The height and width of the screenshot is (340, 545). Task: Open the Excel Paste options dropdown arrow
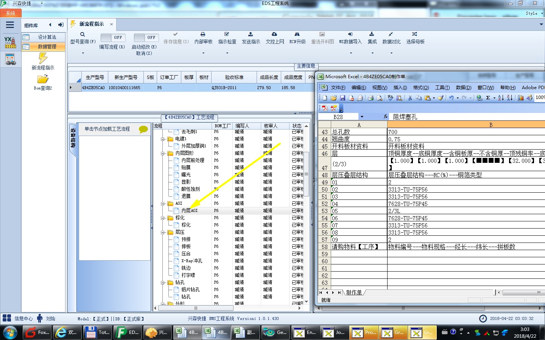tap(434, 98)
